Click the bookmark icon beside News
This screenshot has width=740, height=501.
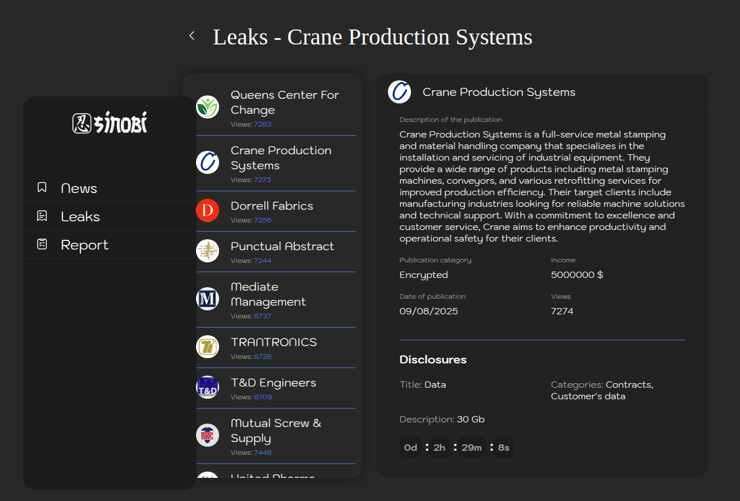coord(42,187)
